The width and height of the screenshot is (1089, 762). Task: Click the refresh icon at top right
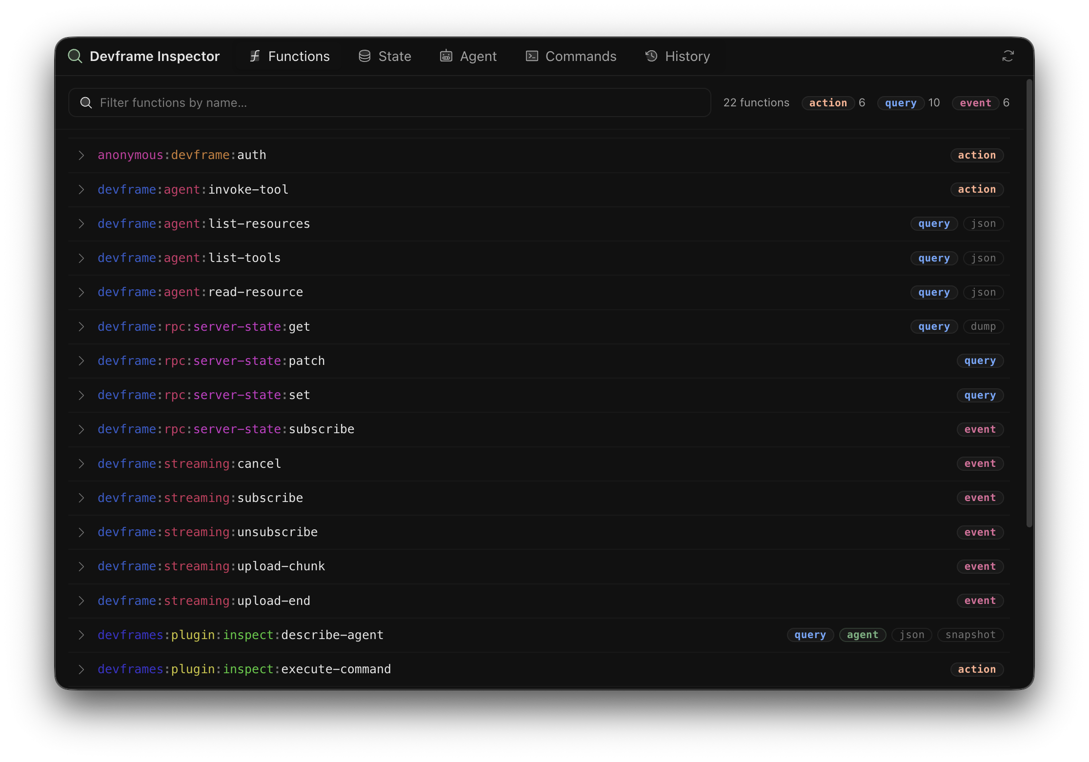tap(1008, 56)
